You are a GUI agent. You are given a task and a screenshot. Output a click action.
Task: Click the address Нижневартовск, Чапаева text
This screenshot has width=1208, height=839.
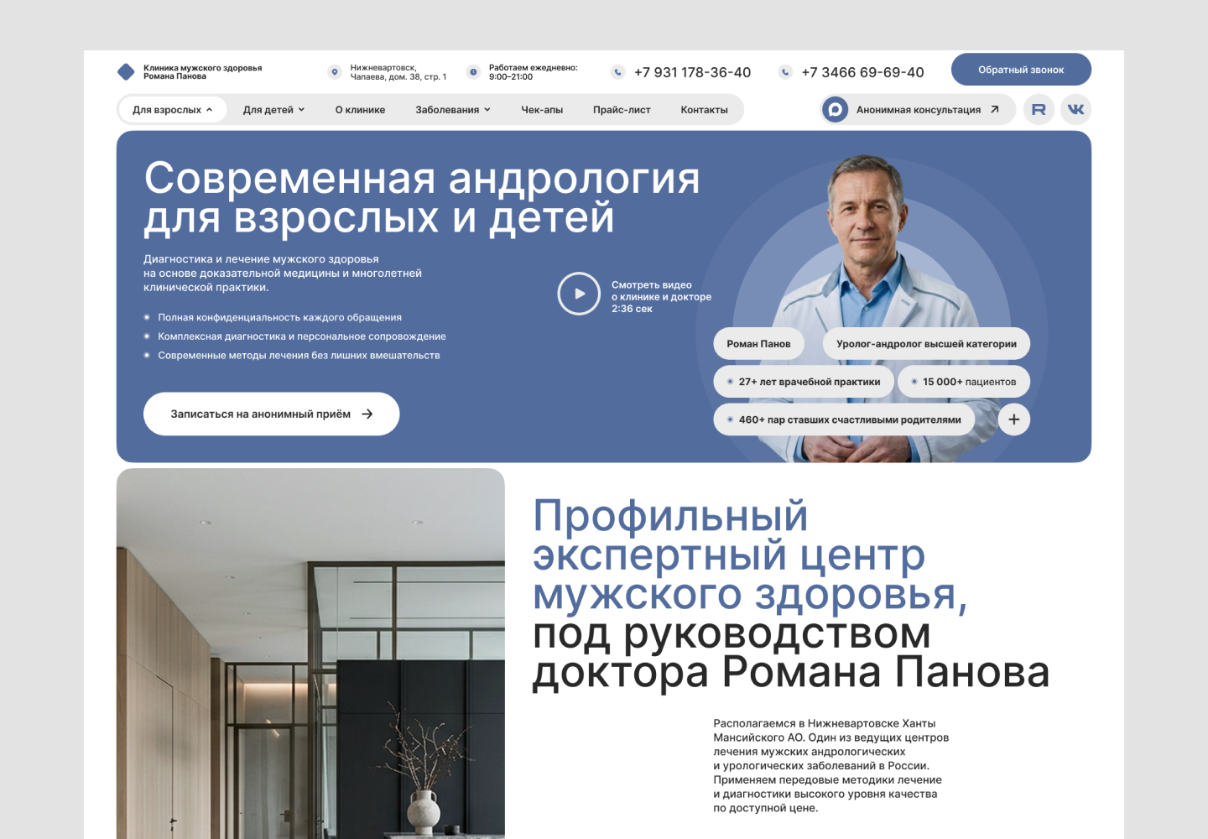point(398,72)
